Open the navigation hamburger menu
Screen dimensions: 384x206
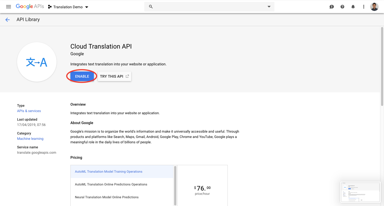pos(8,6)
